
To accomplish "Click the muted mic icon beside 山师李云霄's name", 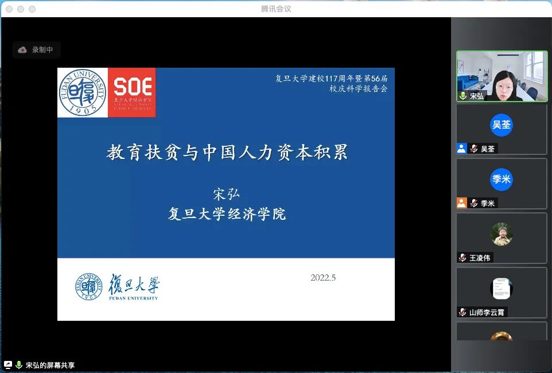I will click(463, 312).
